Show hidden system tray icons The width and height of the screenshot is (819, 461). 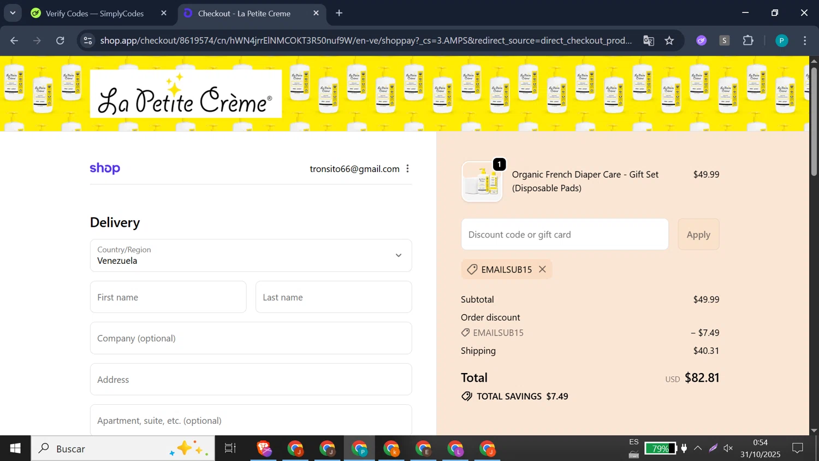click(x=698, y=448)
